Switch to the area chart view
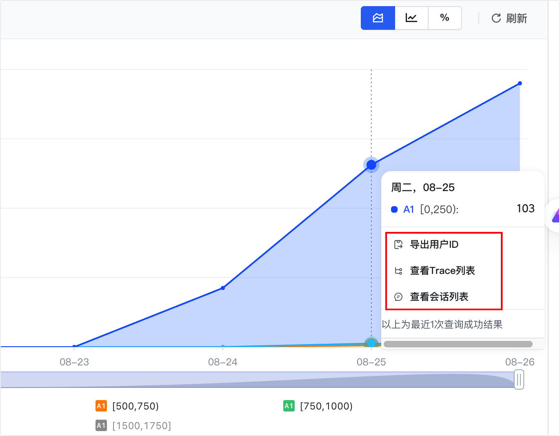 [378, 18]
